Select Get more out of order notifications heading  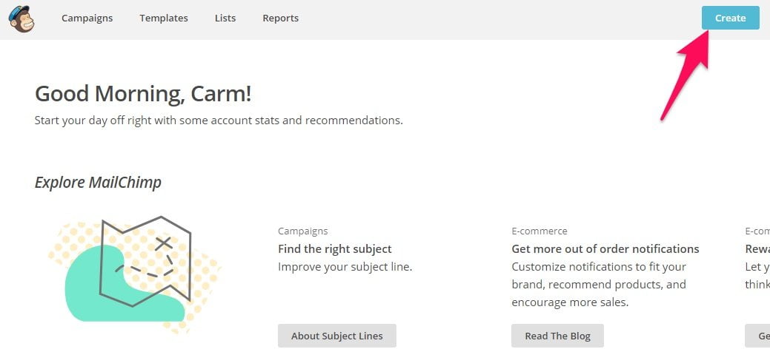click(x=605, y=249)
